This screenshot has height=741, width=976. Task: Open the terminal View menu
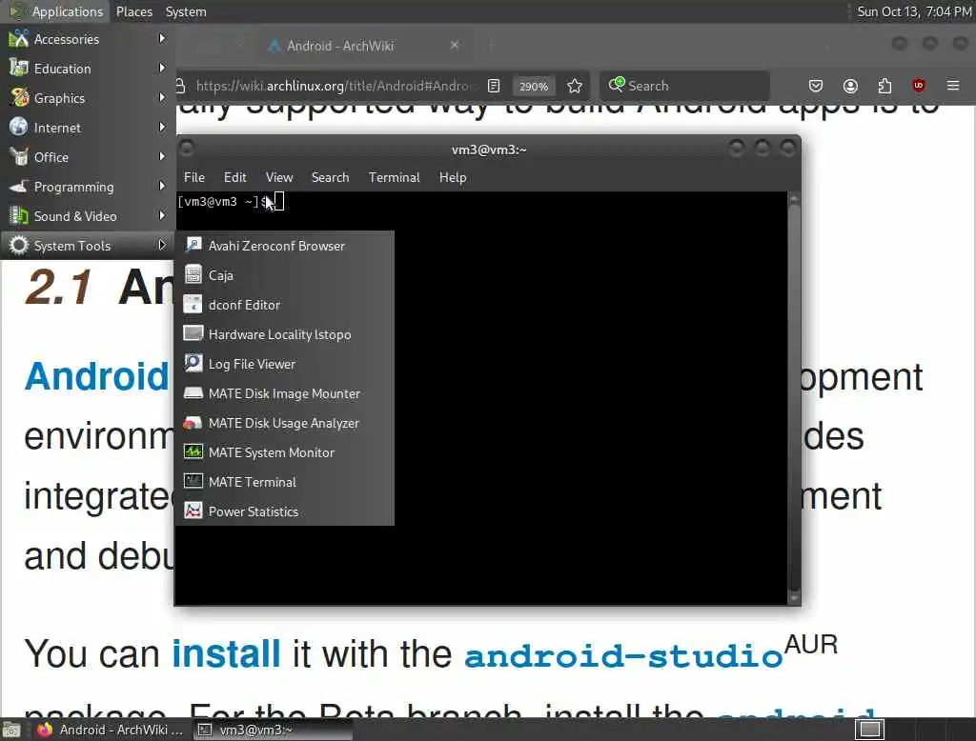[x=279, y=177]
